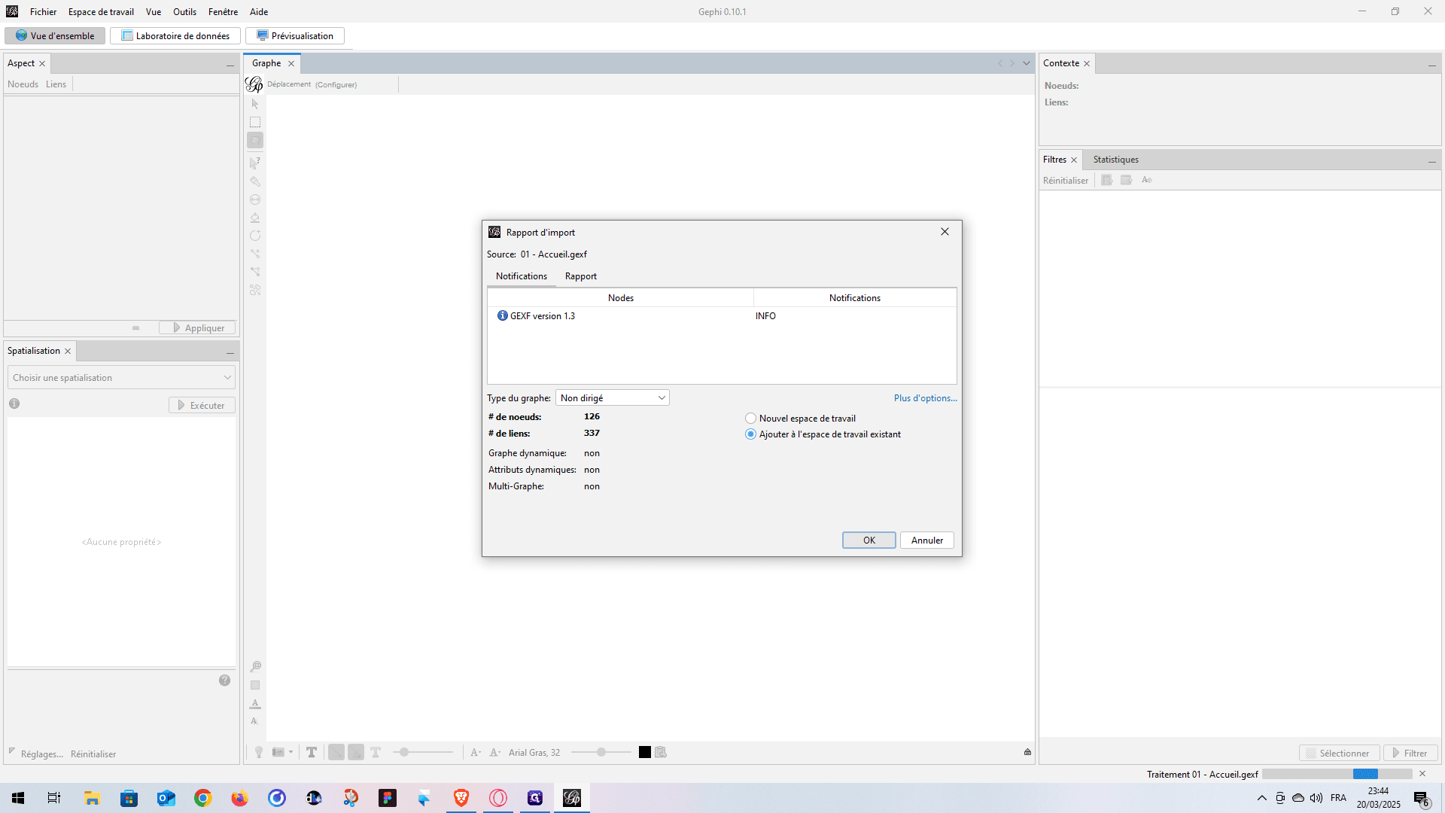The image size is (1445, 813).
Task: Click Configurer link next to Déplacement
Action: 336,85
